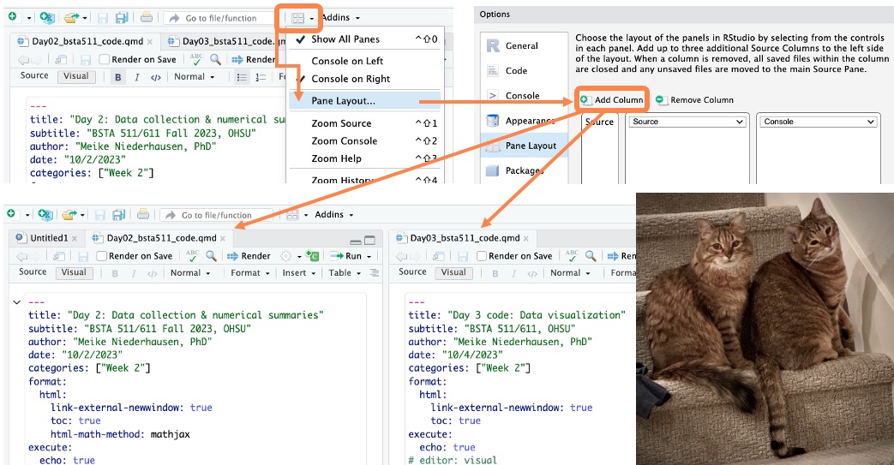This screenshot has width=894, height=465.
Task: Click the insert code chunk green C icon
Action: [x=312, y=256]
